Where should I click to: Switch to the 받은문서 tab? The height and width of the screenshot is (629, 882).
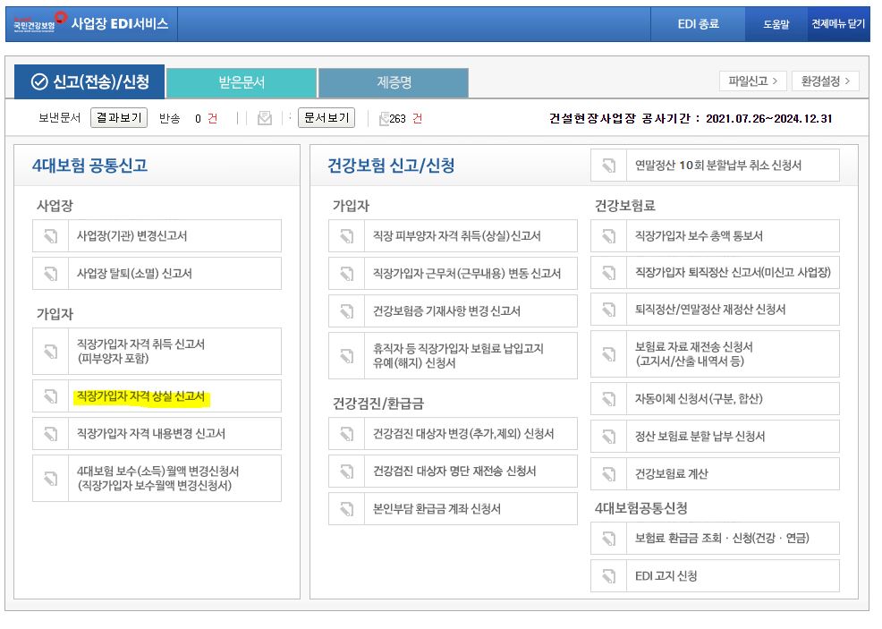pos(242,83)
